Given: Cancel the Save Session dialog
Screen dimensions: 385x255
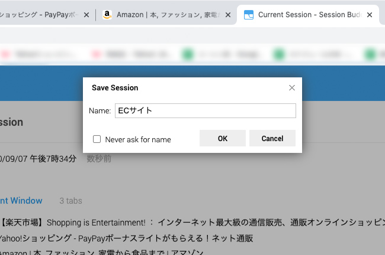Looking at the screenshot, I should point(272,139).
